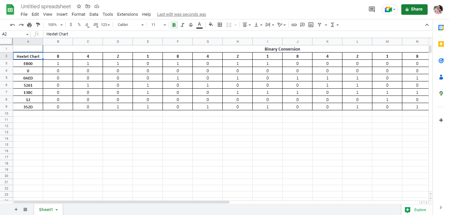Toggle bold formatting
The width and height of the screenshot is (449, 215).
pyautogui.click(x=174, y=25)
